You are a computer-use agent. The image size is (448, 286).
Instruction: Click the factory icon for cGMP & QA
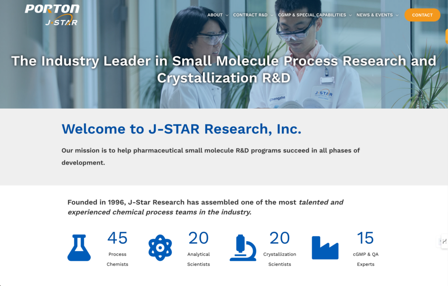pyautogui.click(x=325, y=248)
